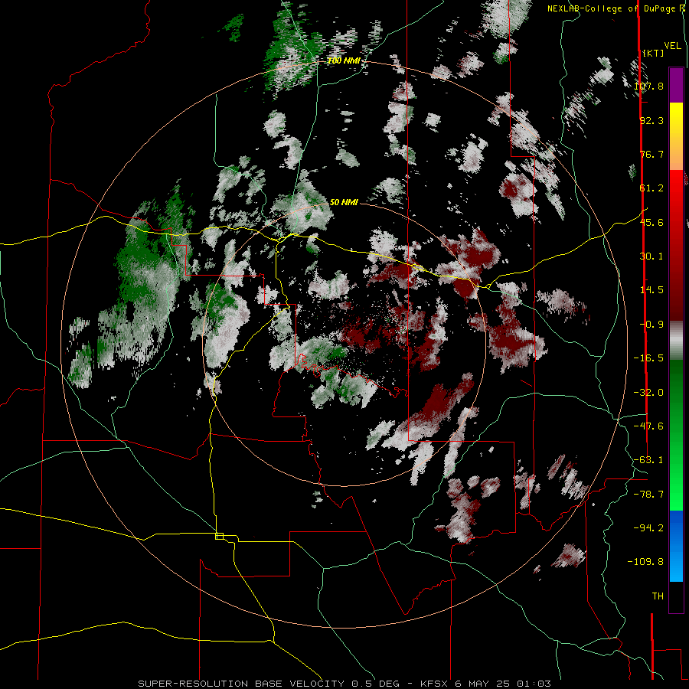Select the 76.7 scale value

click(x=651, y=154)
